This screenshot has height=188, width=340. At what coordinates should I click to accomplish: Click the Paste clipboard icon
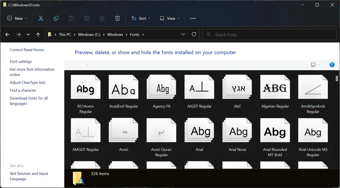coord(71,18)
